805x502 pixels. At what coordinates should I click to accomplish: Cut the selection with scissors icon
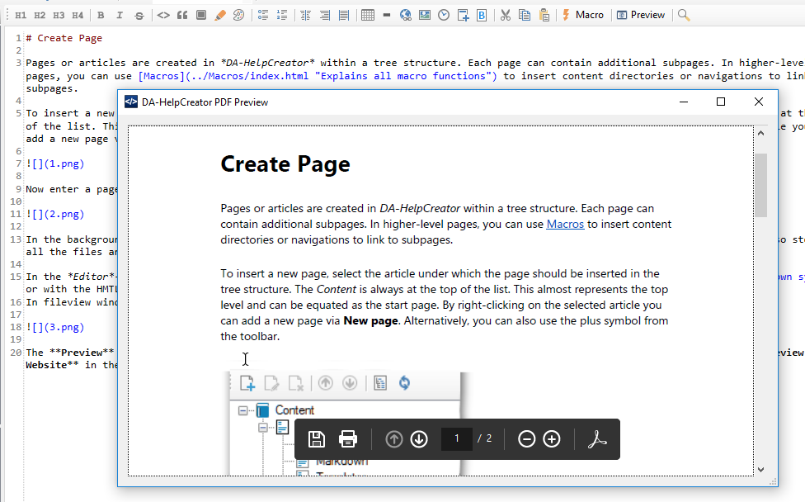506,16
